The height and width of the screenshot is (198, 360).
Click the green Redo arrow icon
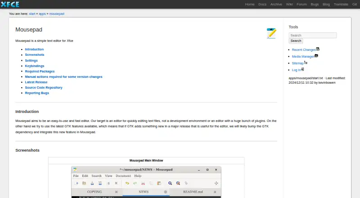point(135,183)
